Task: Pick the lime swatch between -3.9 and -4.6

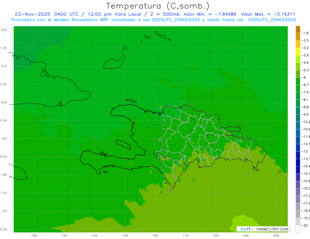Action: 298,59
